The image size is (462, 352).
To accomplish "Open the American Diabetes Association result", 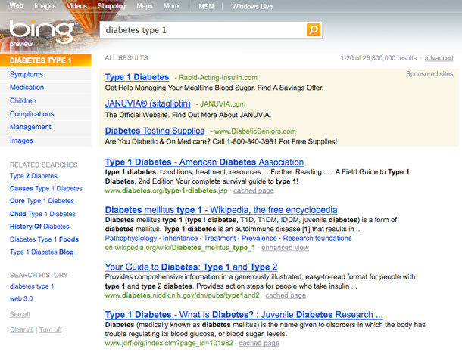I will click(x=204, y=162).
